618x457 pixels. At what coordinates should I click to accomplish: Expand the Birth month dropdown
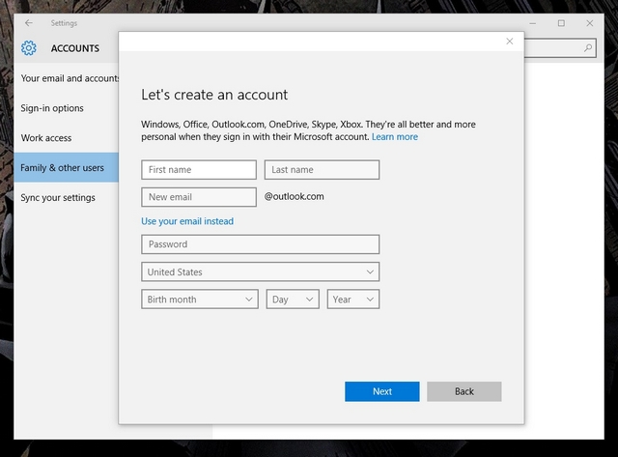pos(200,300)
